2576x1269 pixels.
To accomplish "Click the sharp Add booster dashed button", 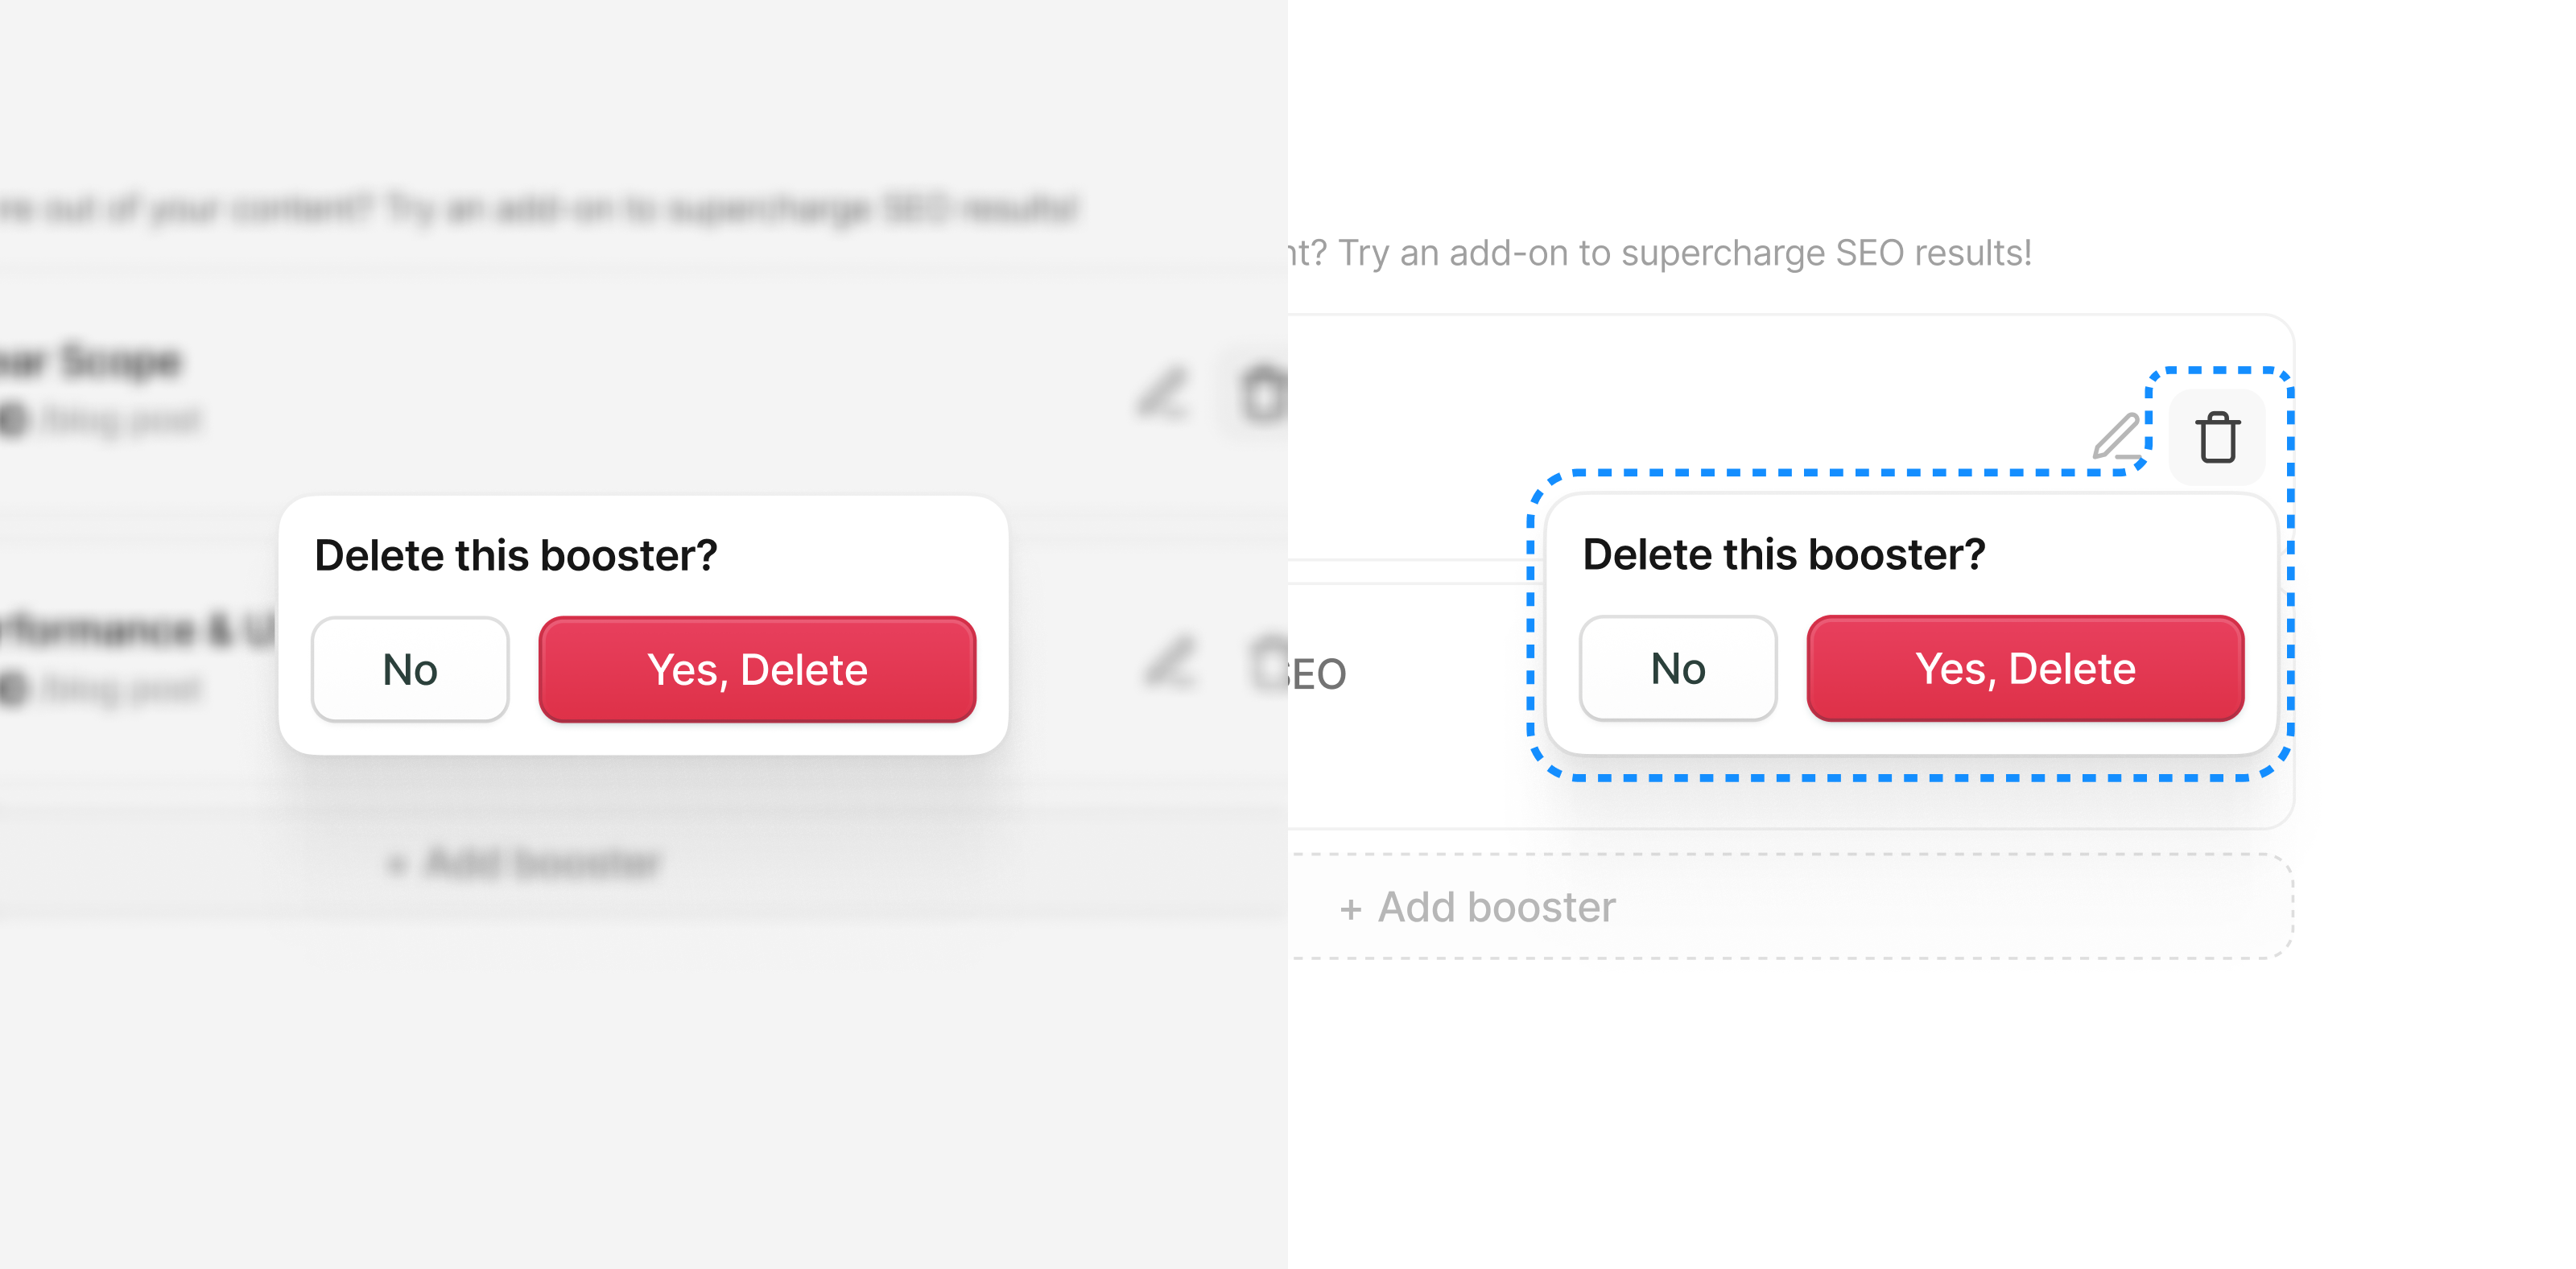I will pos(1790,907).
